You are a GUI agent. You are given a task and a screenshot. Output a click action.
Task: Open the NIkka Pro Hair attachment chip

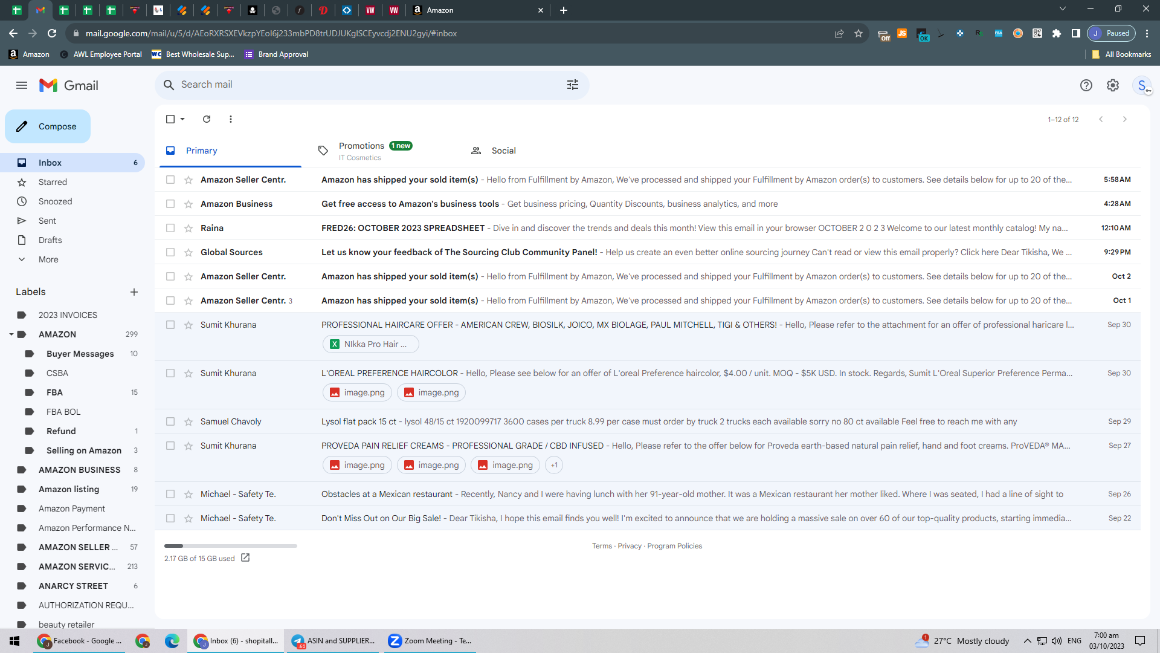[370, 344]
